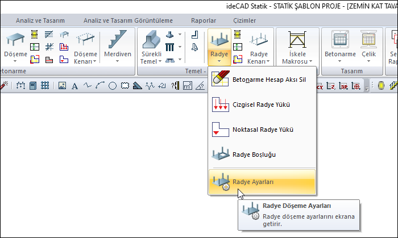398x238 pixels.
Task: Click the Döşeme Kenarı dashed slab icon
Action: pyautogui.click(x=85, y=40)
